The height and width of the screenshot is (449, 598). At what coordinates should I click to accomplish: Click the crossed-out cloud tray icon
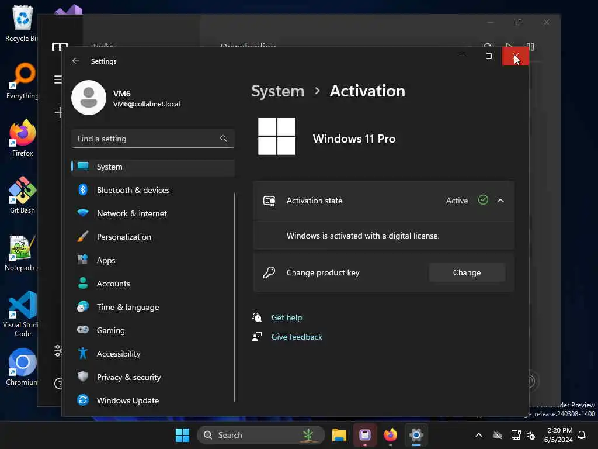click(498, 435)
